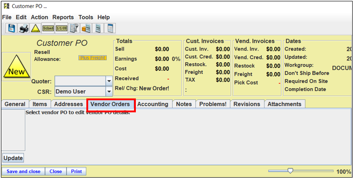Image resolution: width=354 pixels, height=179 pixels.
Task: Click the Cost total $0.00 value
Action: click(162, 69)
